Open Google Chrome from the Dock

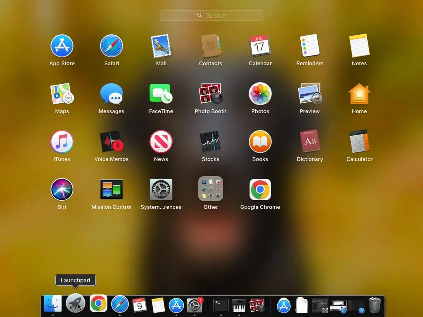[98, 303]
